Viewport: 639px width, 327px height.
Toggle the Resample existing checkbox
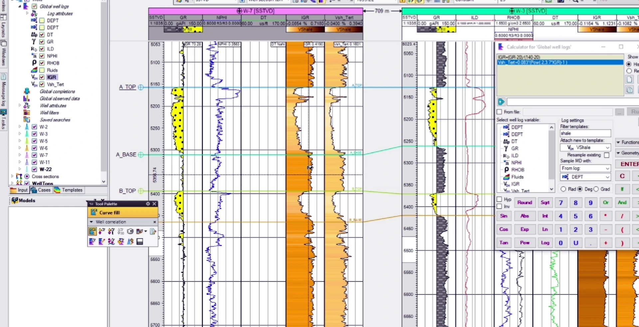click(607, 155)
